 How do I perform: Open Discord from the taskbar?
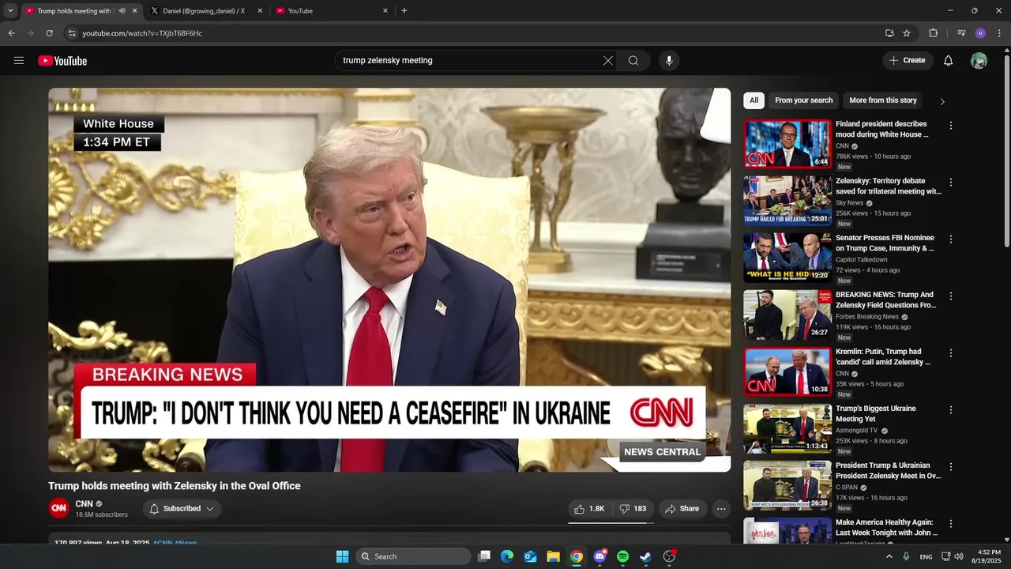pos(599,556)
